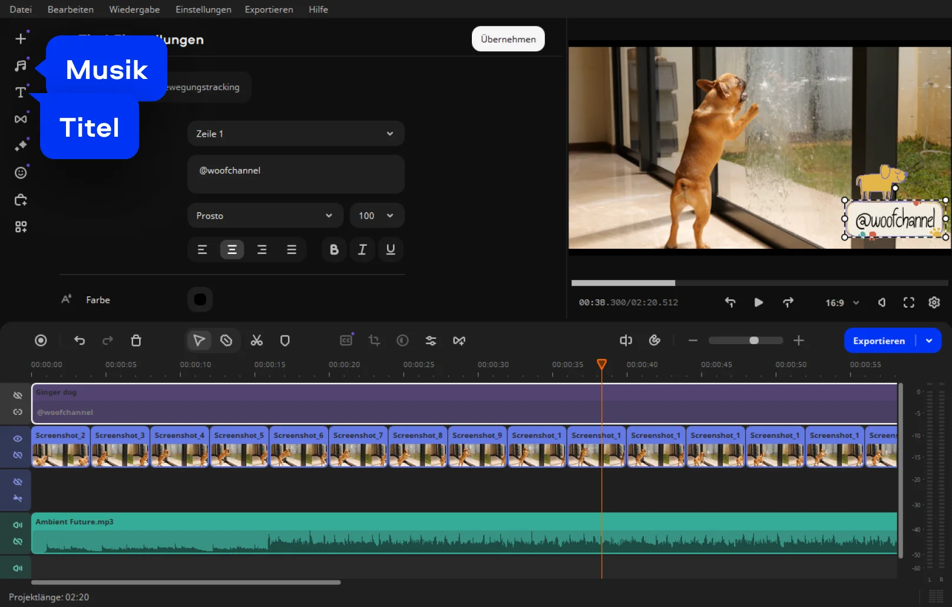This screenshot has height=607, width=952.
Task: Toggle bold text formatting
Action: coord(334,250)
